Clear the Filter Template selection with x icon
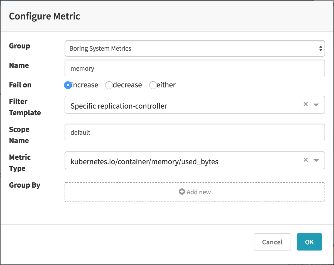The height and width of the screenshot is (265, 334). pyautogui.click(x=306, y=104)
